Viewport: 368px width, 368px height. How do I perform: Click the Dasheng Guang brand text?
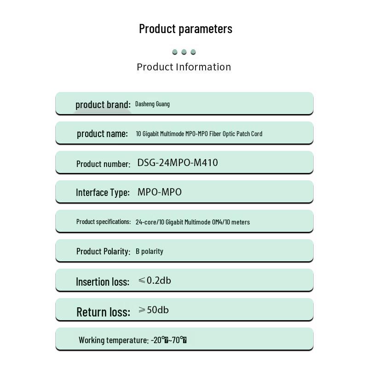click(x=152, y=104)
